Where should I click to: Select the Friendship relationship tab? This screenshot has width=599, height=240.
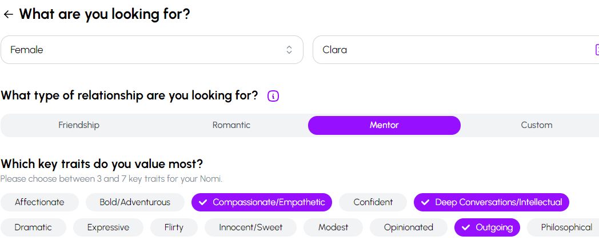tap(79, 125)
